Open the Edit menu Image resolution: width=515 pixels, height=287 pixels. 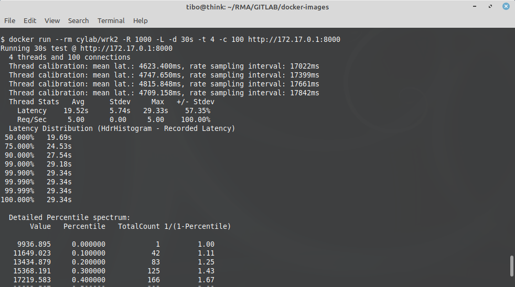coord(30,21)
